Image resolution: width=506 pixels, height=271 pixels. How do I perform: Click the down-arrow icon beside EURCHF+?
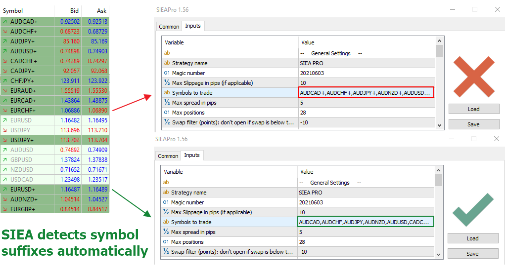click(x=5, y=110)
